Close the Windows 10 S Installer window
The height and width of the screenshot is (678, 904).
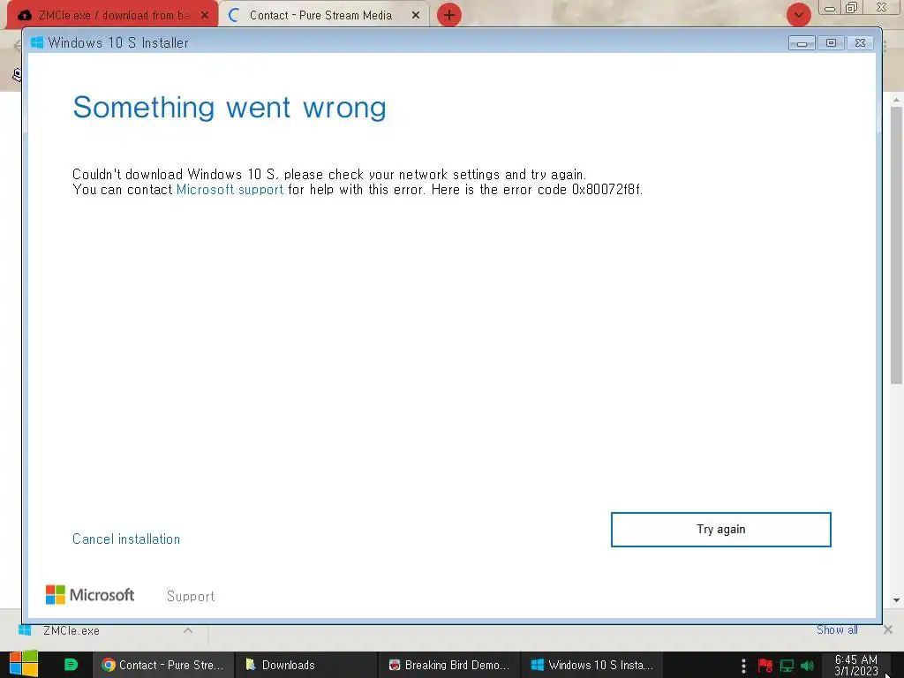click(860, 43)
